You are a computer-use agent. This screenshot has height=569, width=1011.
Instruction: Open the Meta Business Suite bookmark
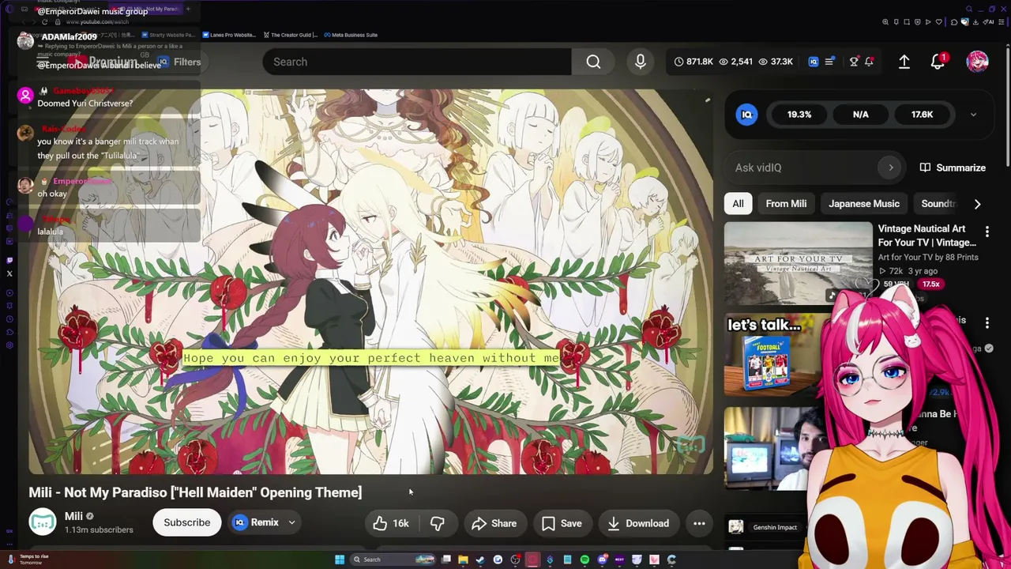coord(351,35)
